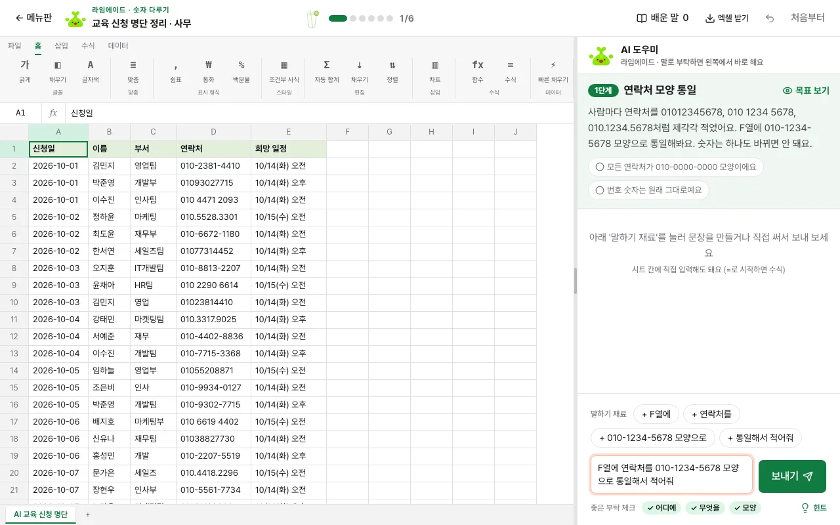Show a 힌트 hint
This screenshot has height=525, width=840.
[x=814, y=508]
